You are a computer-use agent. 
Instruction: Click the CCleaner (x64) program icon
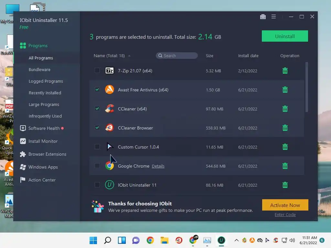tap(110, 108)
